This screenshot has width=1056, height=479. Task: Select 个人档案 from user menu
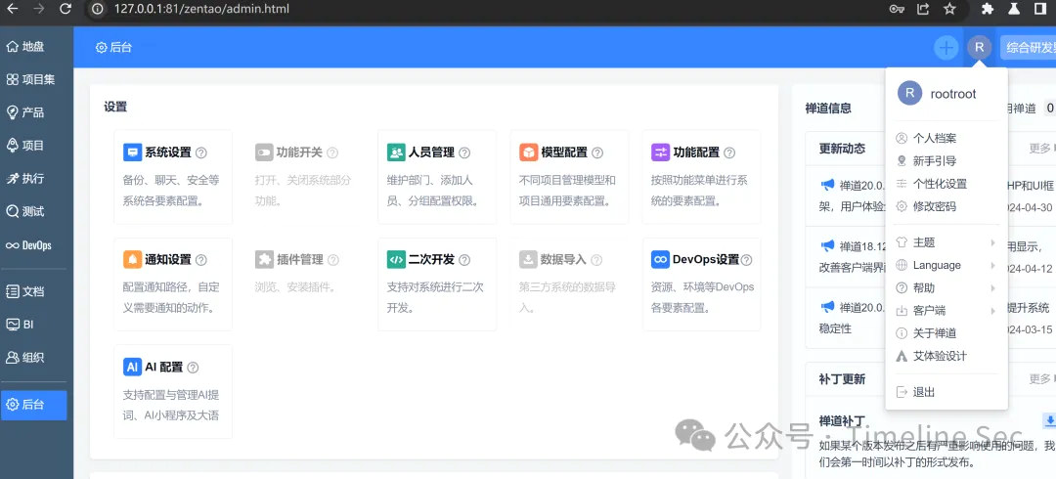(934, 139)
